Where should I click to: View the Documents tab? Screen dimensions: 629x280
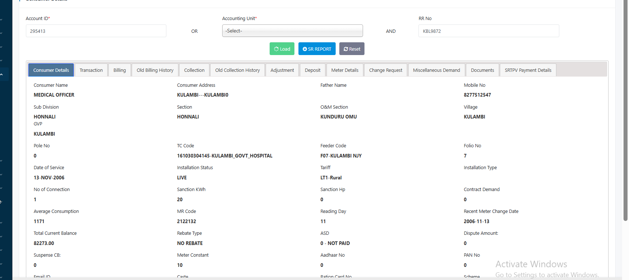click(482, 70)
